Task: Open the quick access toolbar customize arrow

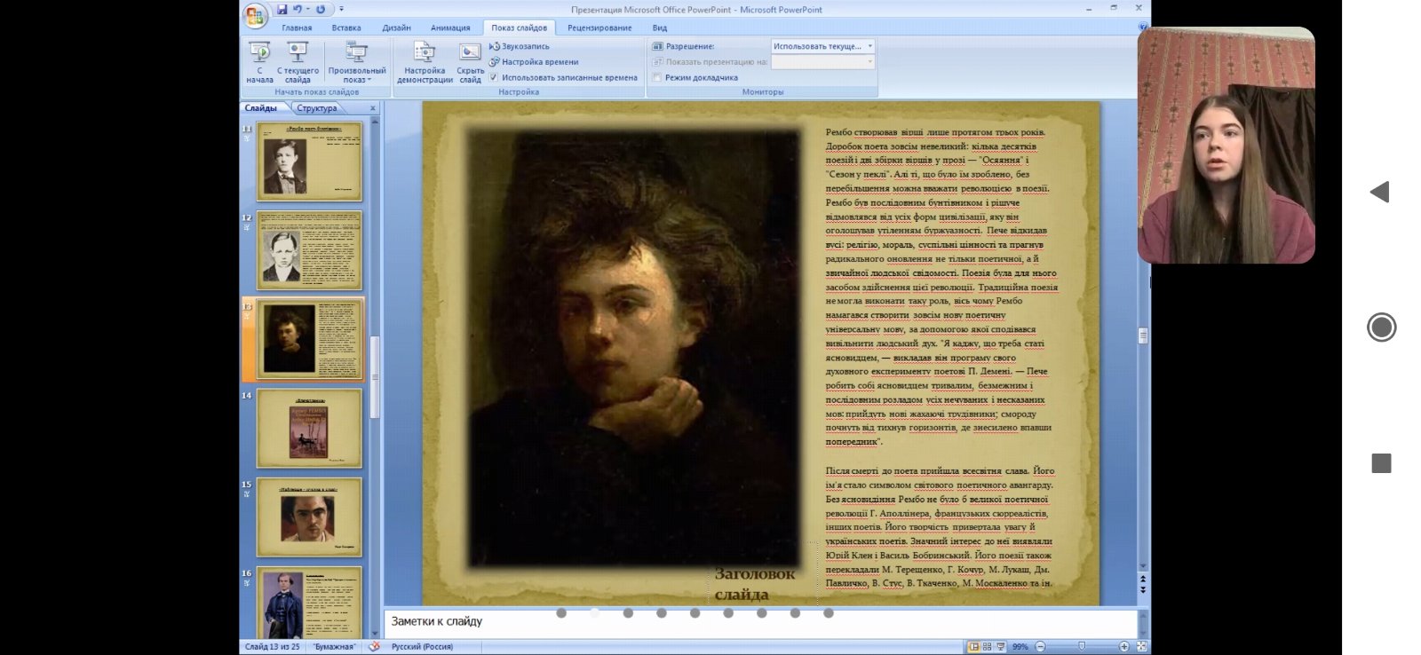Action: tap(341, 10)
